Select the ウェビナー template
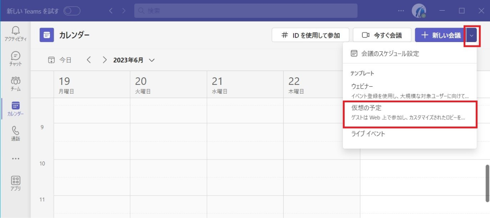Viewport: 490px width, 218px height. [410, 90]
